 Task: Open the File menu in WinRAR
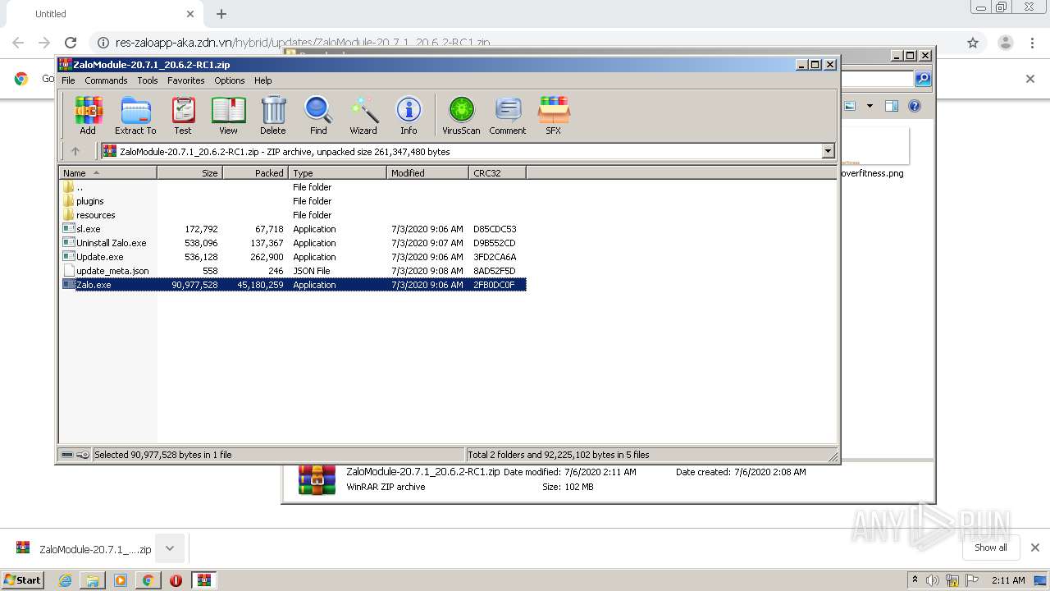(68, 80)
